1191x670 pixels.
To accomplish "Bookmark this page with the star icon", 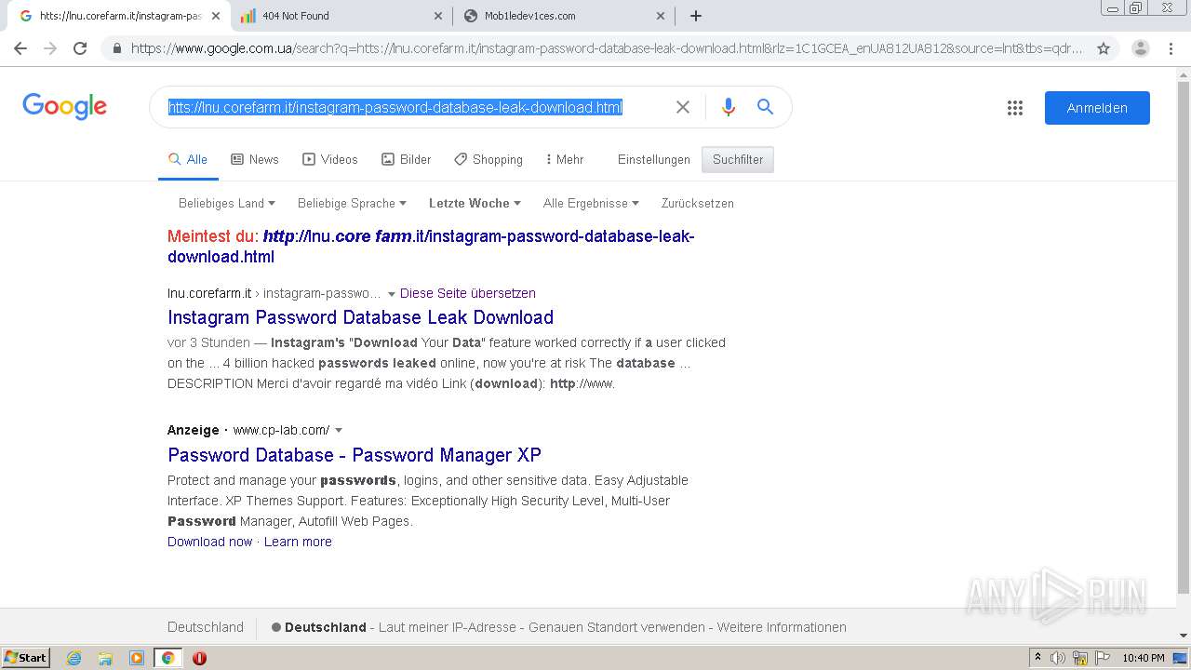I will pyautogui.click(x=1104, y=48).
